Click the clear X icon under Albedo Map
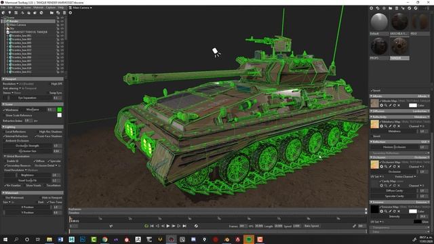This screenshot has height=244, width=434. point(399,106)
